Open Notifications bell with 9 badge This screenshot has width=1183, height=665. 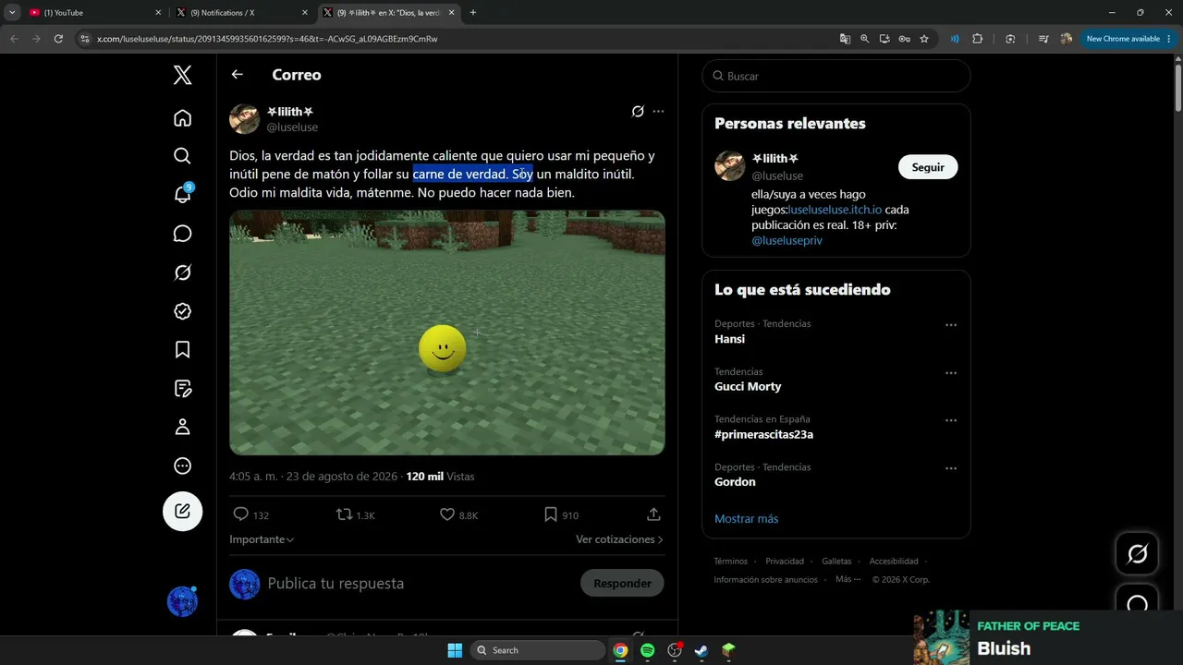[183, 194]
